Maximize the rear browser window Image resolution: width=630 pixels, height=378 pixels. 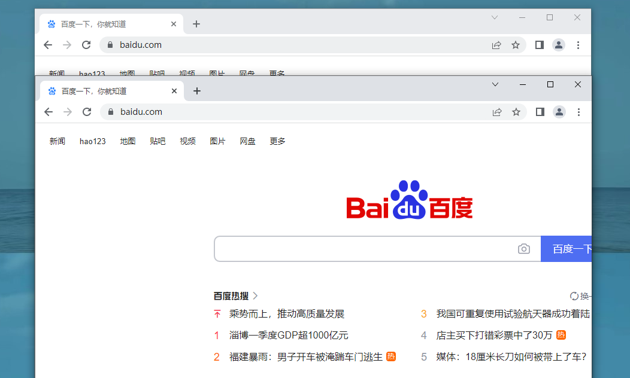[x=550, y=17]
